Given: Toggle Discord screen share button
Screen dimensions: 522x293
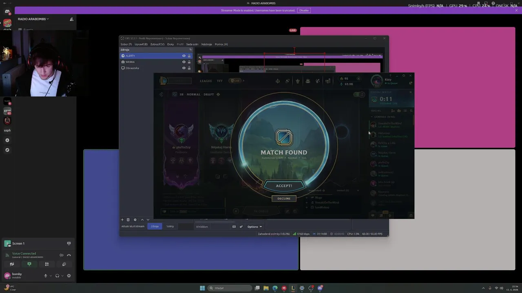Looking at the screenshot, I should (x=29, y=264).
